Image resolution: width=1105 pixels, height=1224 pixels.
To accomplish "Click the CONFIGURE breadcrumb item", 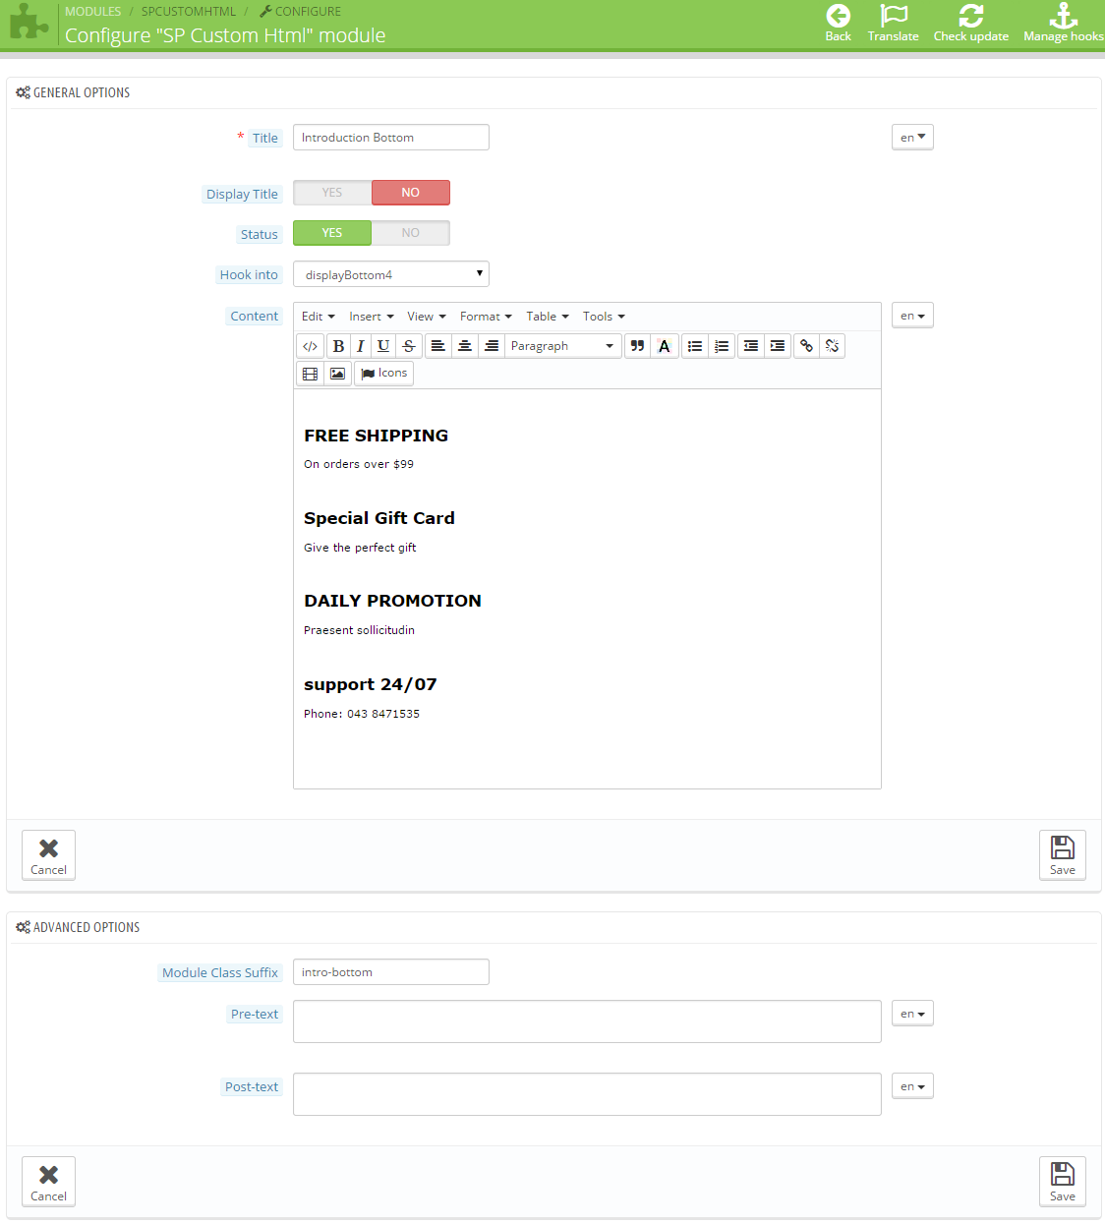I will click(x=301, y=12).
